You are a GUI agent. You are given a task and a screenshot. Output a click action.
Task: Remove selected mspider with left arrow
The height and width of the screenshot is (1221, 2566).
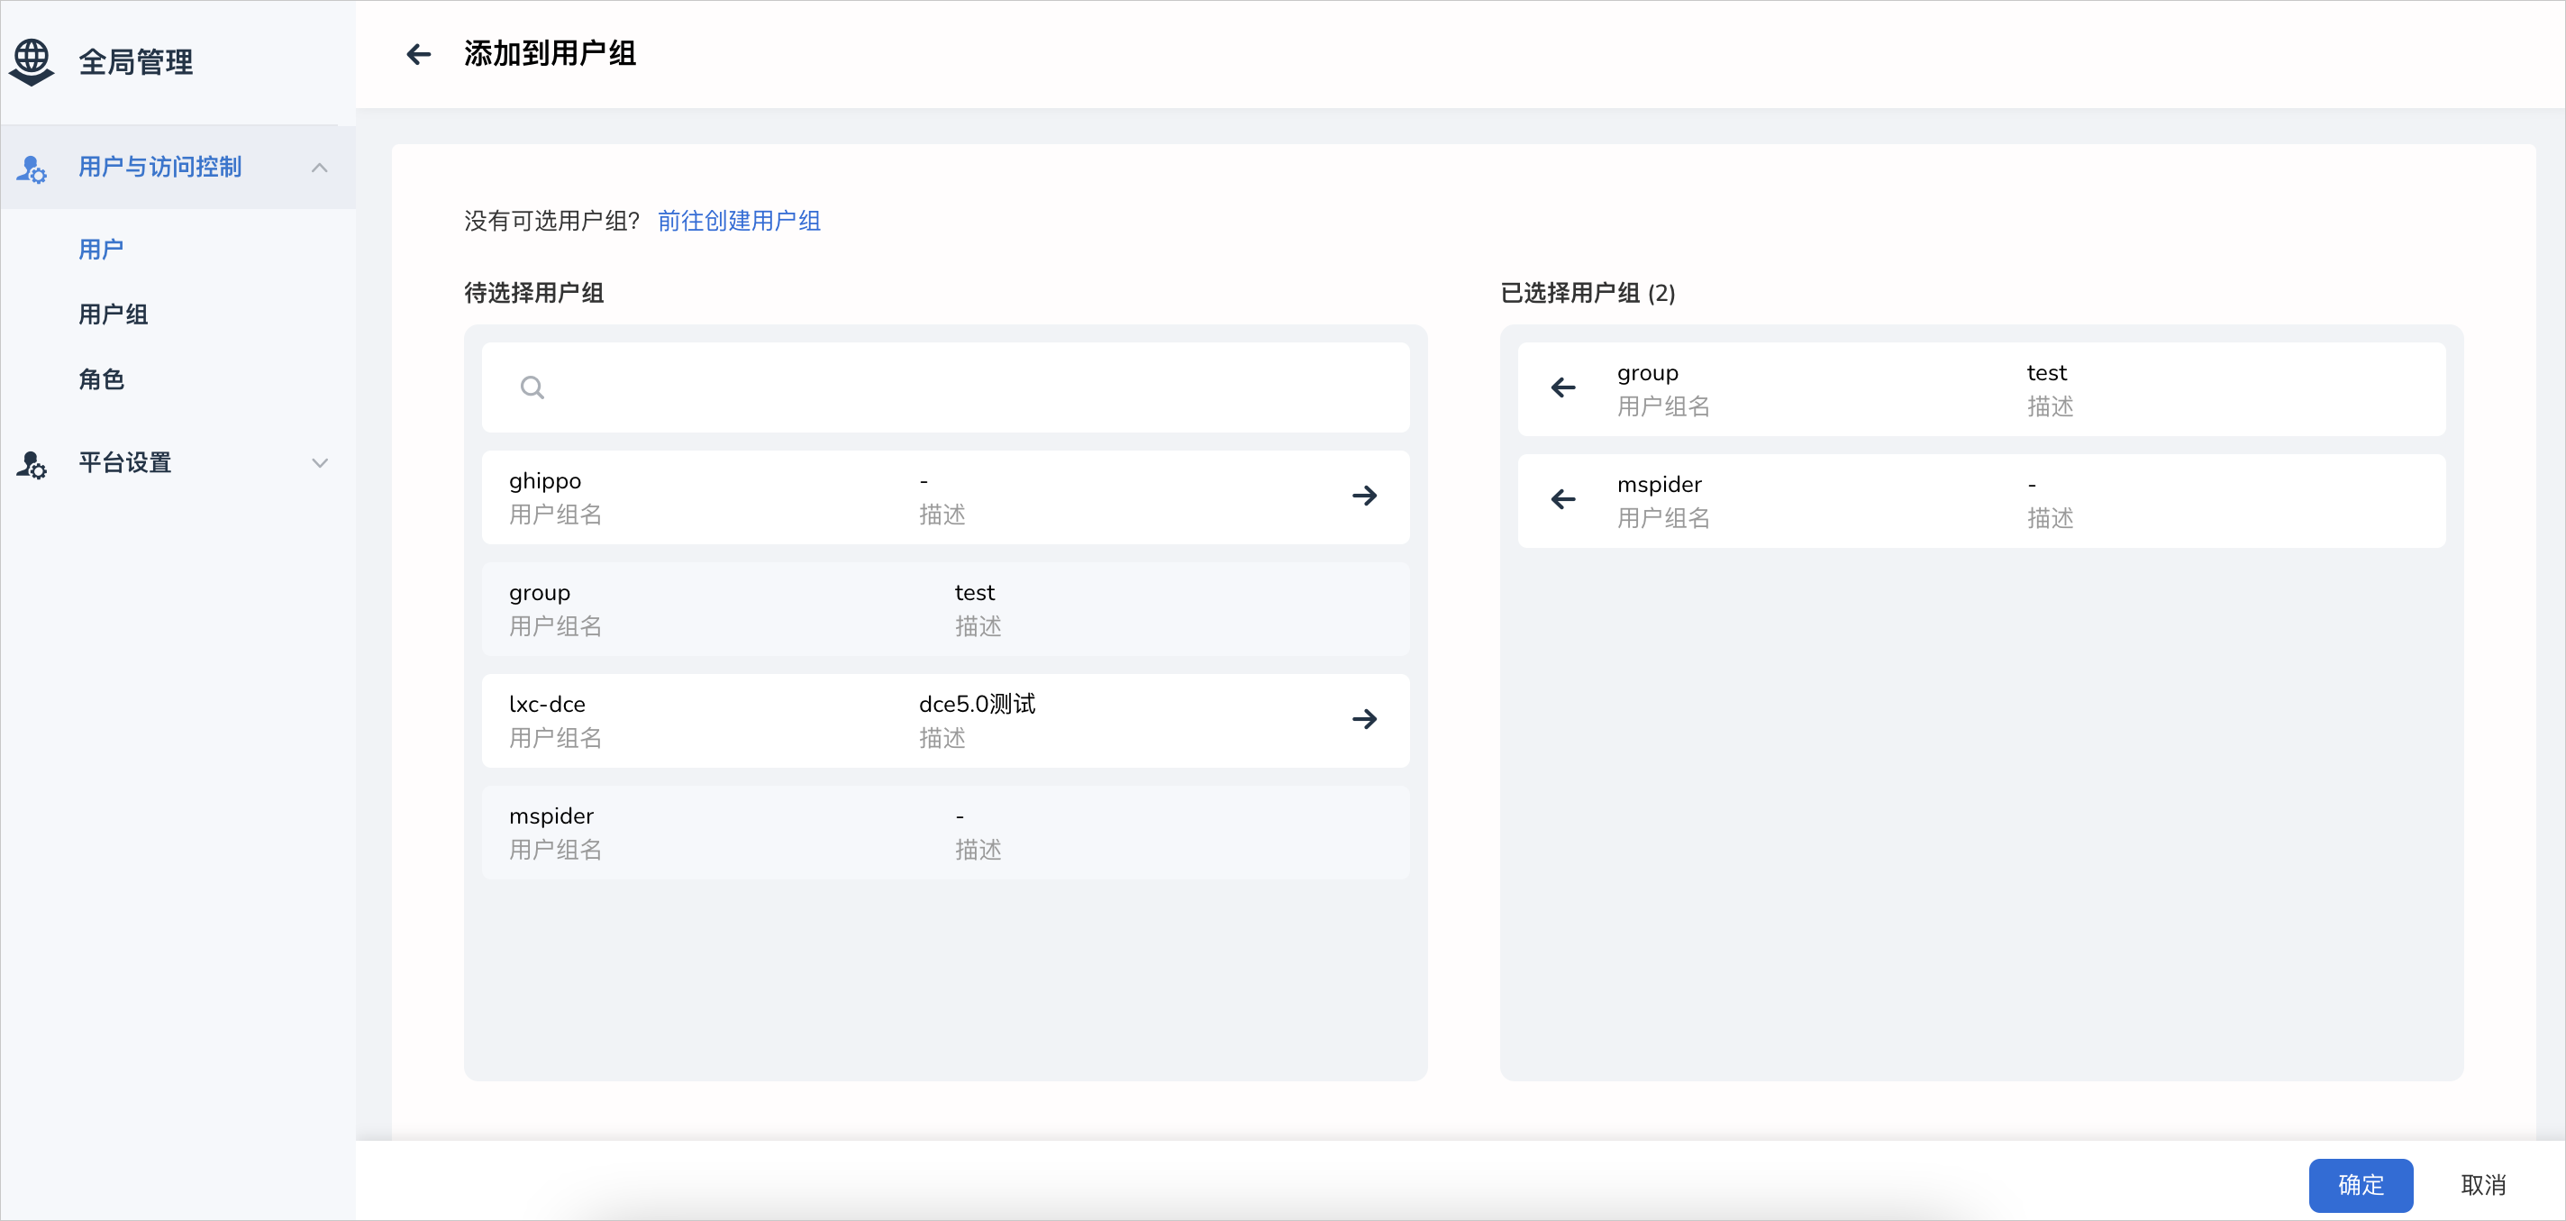click(1563, 499)
